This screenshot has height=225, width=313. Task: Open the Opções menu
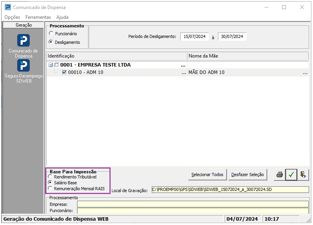[x=12, y=17]
